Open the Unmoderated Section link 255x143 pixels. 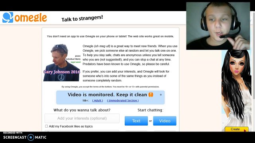tap(123, 100)
